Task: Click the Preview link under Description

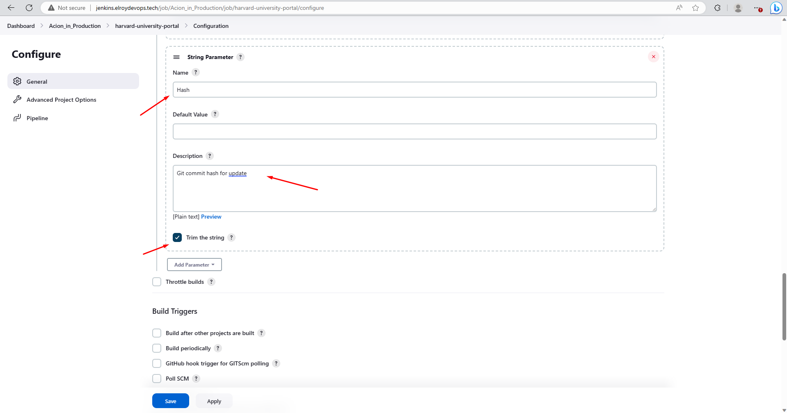Action: pos(211,217)
